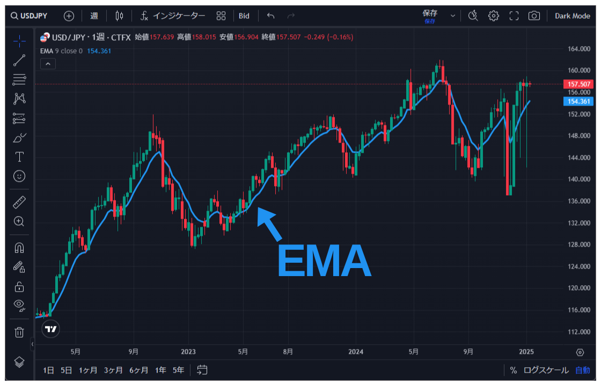Screen dimensions: 601x386
Task: Click the Bid price source button
Action: [244, 16]
